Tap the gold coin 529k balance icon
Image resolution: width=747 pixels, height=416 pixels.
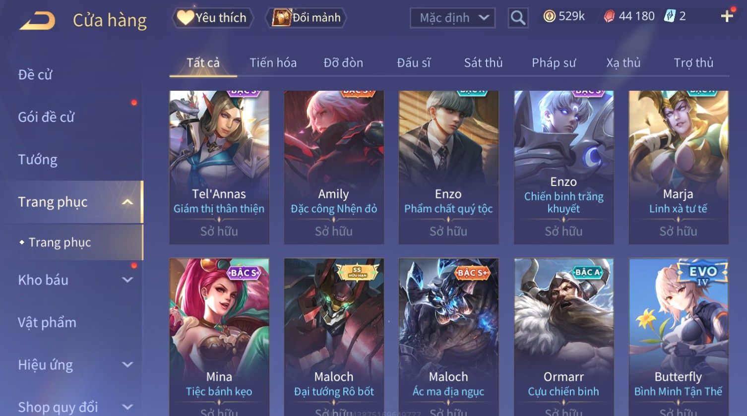(x=549, y=17)
